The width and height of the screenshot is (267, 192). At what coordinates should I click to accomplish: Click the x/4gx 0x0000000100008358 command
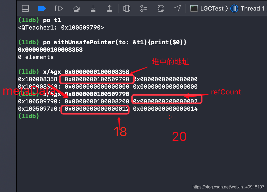[x=86, y=72]
